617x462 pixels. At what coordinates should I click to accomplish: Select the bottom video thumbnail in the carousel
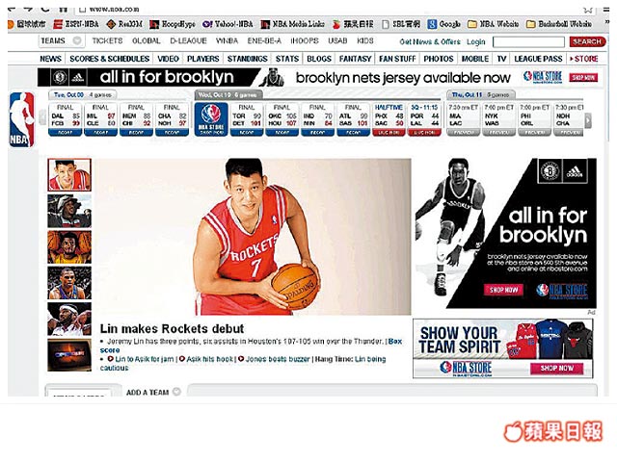click(x=69, y=355)
